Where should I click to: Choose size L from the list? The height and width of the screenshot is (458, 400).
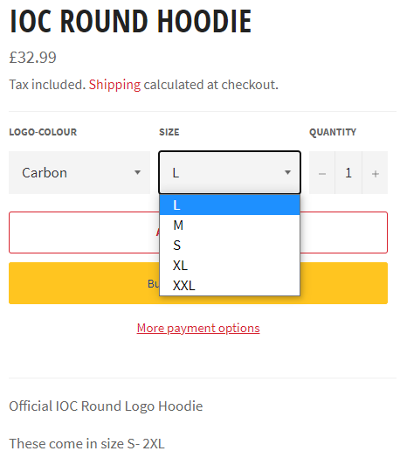[x=230, y=205]
